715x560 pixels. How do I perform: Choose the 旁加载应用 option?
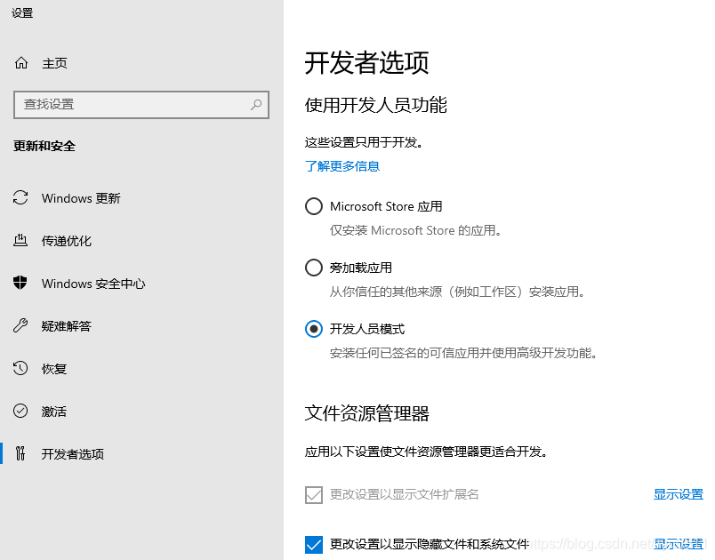coord(314,267)
